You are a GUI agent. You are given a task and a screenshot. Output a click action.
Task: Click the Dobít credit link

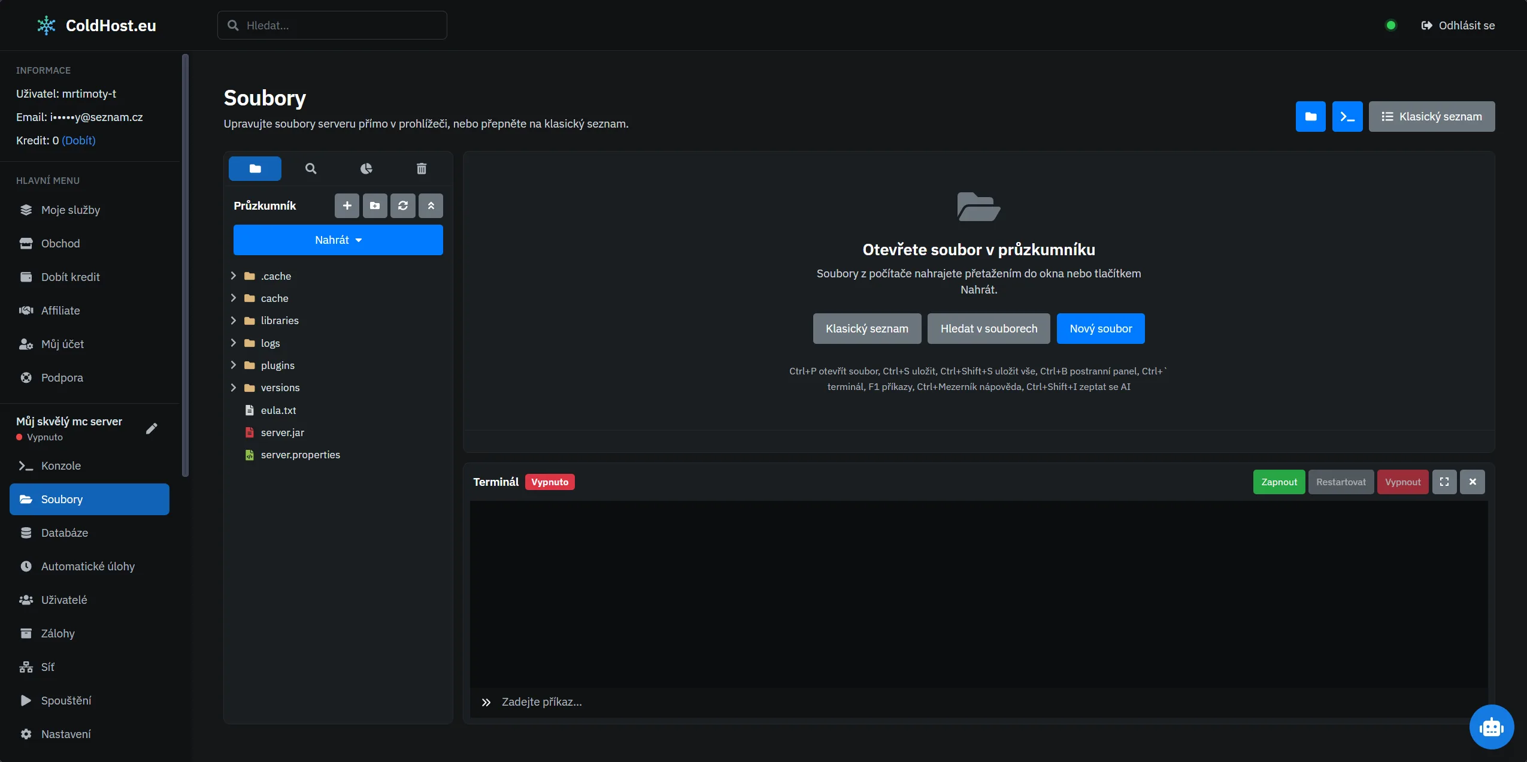(78, 141)
